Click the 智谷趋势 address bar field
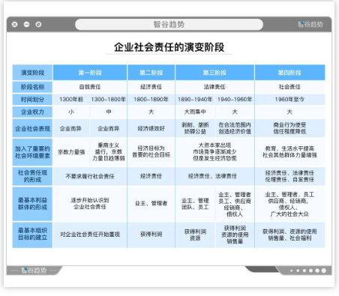 point(169,25)
